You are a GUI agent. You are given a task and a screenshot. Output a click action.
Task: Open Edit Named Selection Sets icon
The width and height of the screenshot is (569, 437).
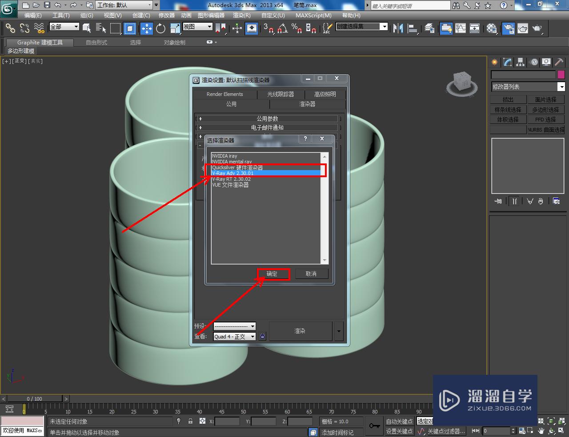(x=327, y=28)
